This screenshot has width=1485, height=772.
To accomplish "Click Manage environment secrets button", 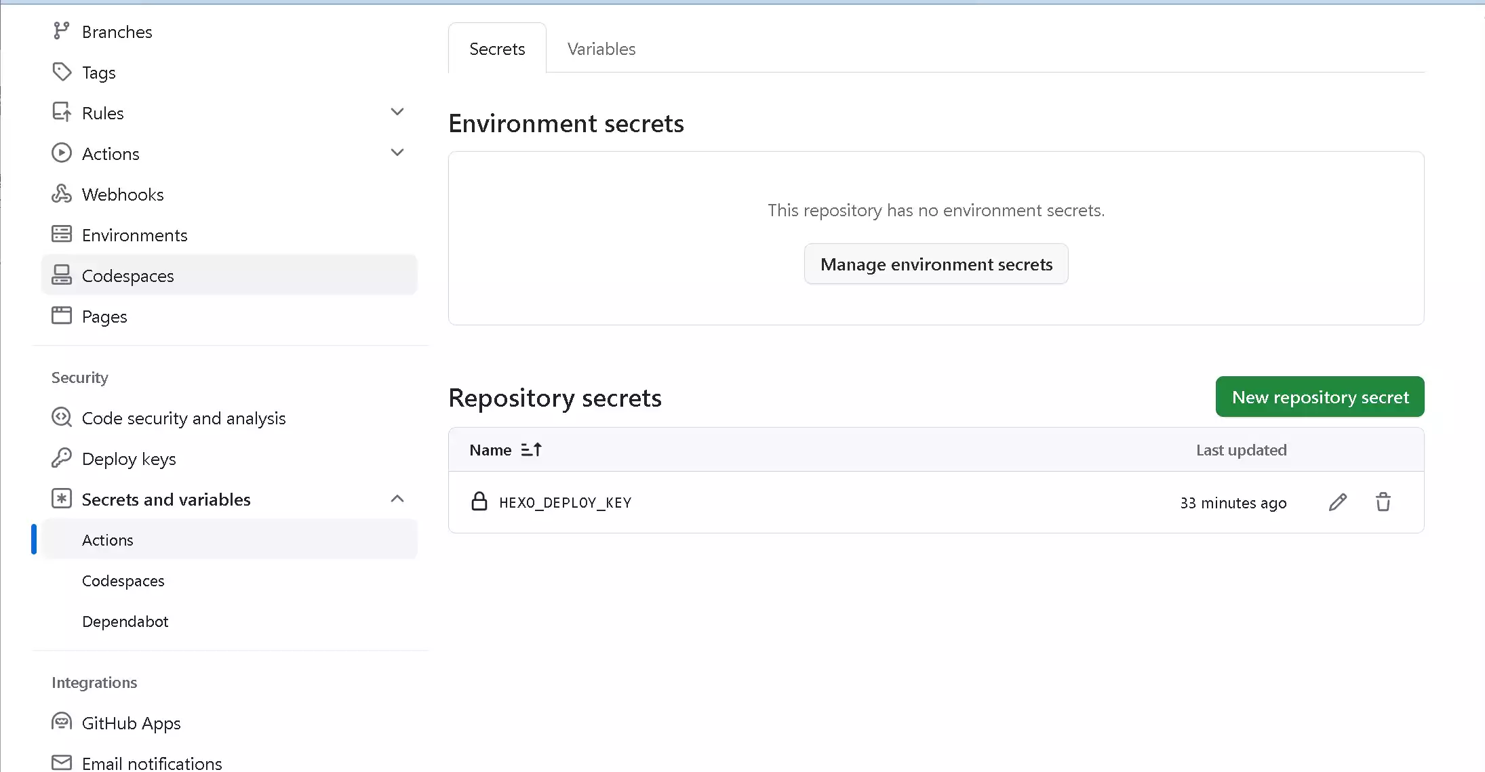I will click(x=936, y=264).
